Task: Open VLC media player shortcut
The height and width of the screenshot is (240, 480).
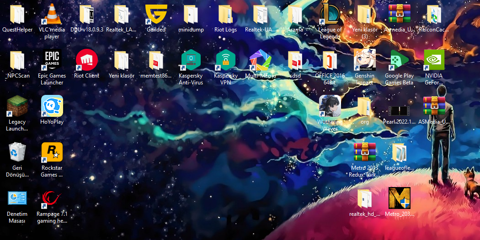Action: (x=52, y=14)
